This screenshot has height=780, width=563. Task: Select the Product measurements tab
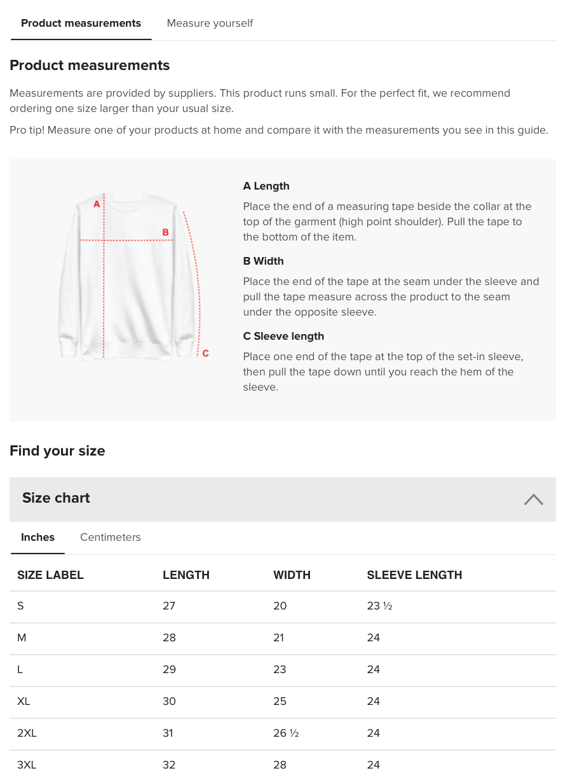(x=81, y=24)
